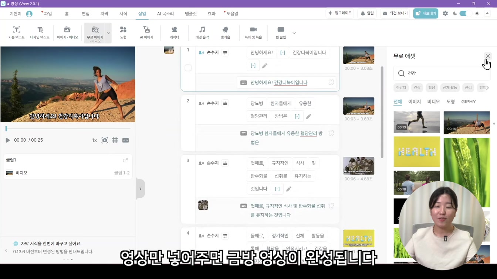497x279 pixels.
Task: Toggle dark mode switch
Action: (465, 13)
